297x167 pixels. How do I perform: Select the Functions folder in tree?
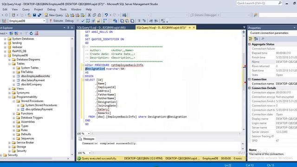tap(27, 113)
